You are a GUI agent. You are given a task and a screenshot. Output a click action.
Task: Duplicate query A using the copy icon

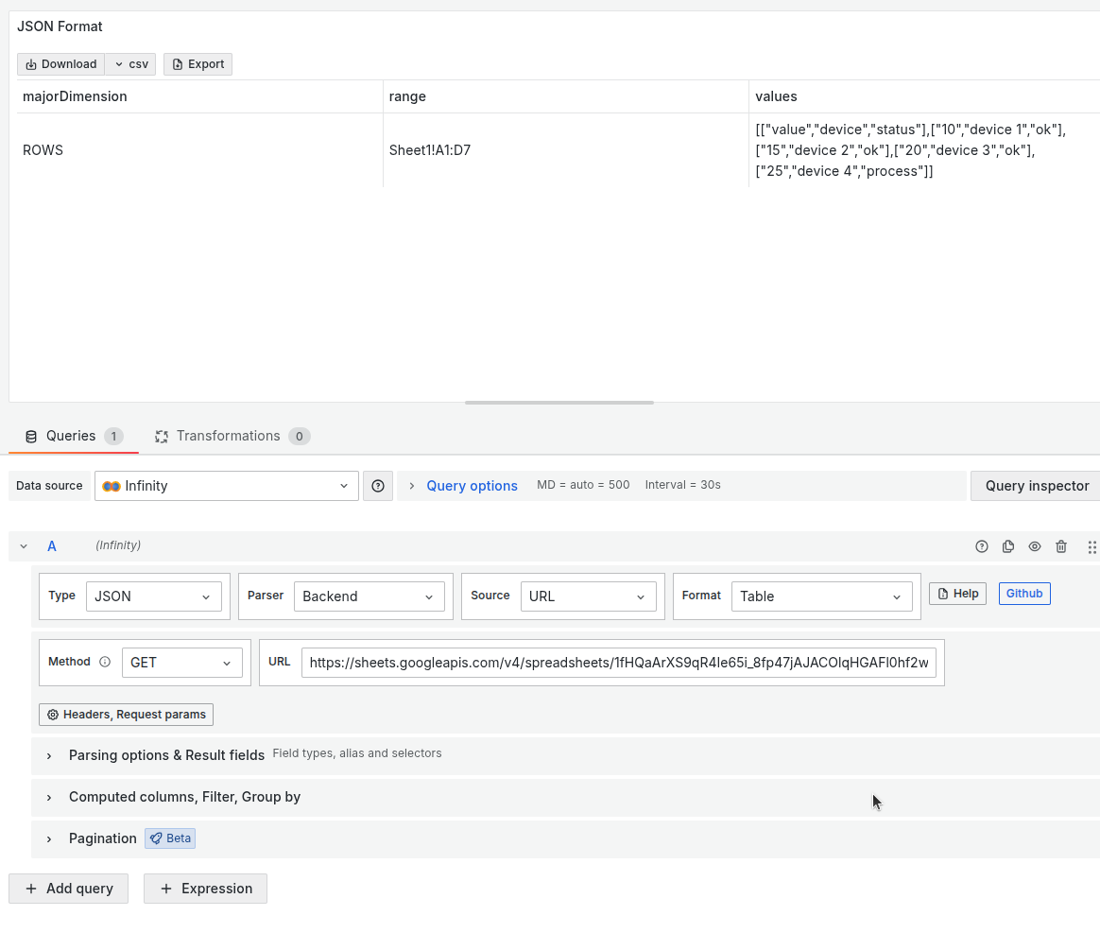1008,546
